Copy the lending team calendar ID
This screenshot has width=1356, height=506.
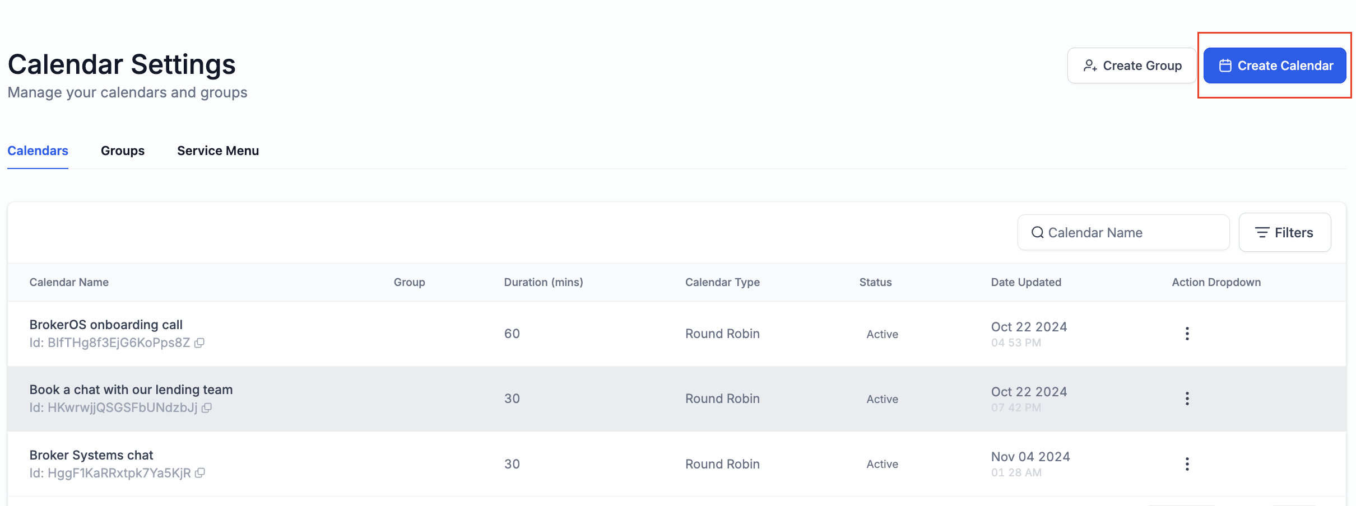click(x=206, y=408)
